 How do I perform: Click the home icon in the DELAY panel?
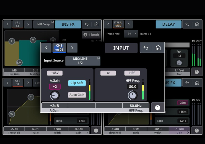pyautogui.click(x=197, y=24)
